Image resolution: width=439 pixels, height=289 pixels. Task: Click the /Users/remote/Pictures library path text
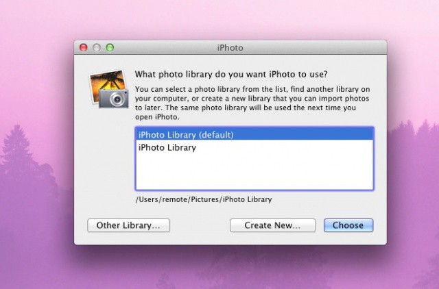pyautogui.click(x=204, y=199)
